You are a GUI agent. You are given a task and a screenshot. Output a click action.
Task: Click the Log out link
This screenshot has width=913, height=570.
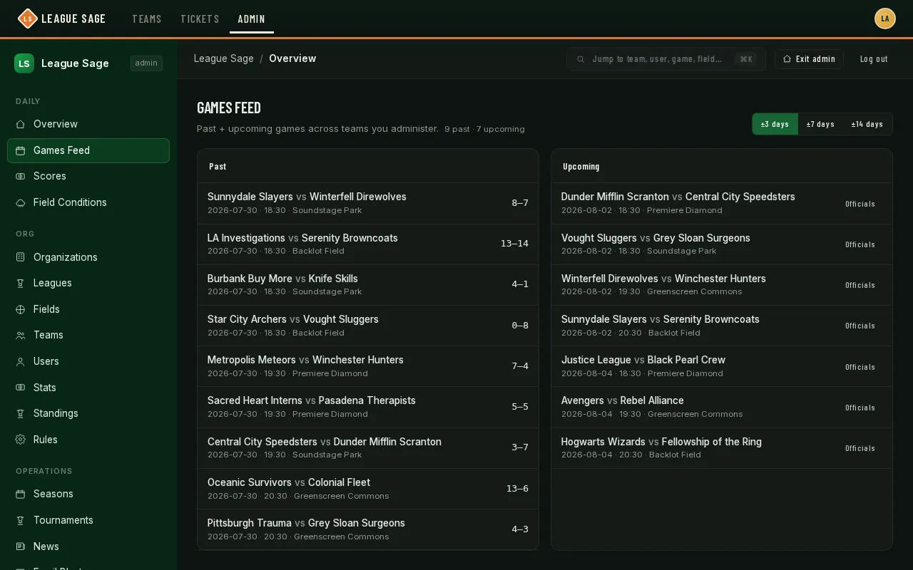click(x=874, y=59)
